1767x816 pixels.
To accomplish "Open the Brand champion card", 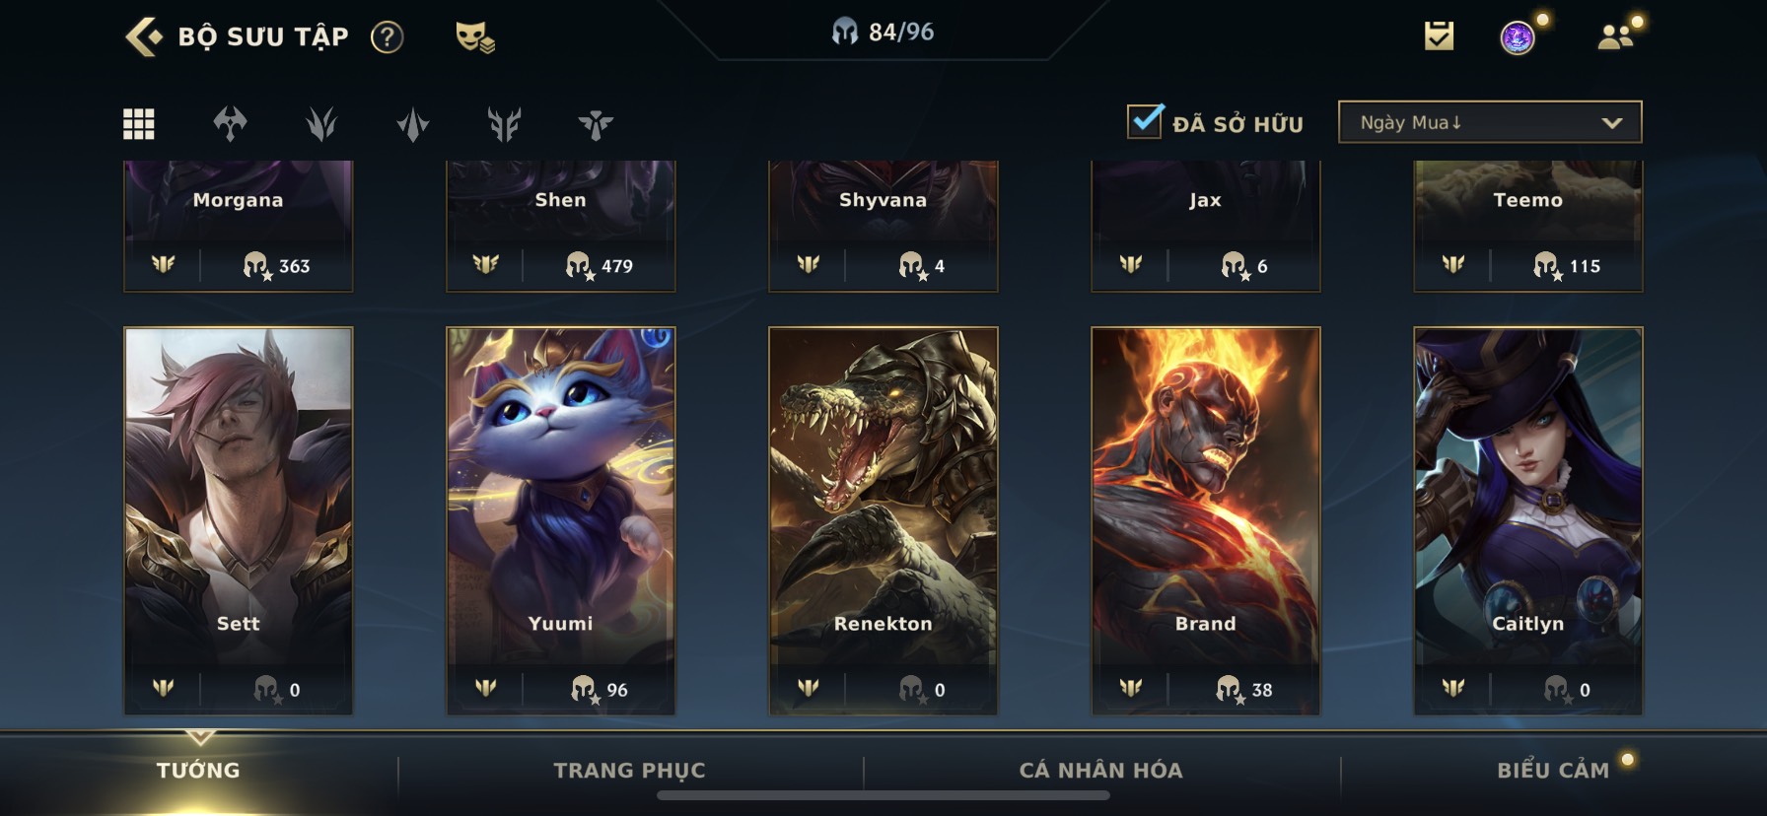I will pyautogui.click(x=1206, y=520).
